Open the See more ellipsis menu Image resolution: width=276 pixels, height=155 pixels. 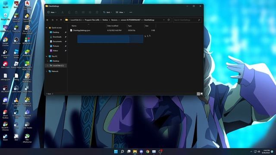click(131, 12)
